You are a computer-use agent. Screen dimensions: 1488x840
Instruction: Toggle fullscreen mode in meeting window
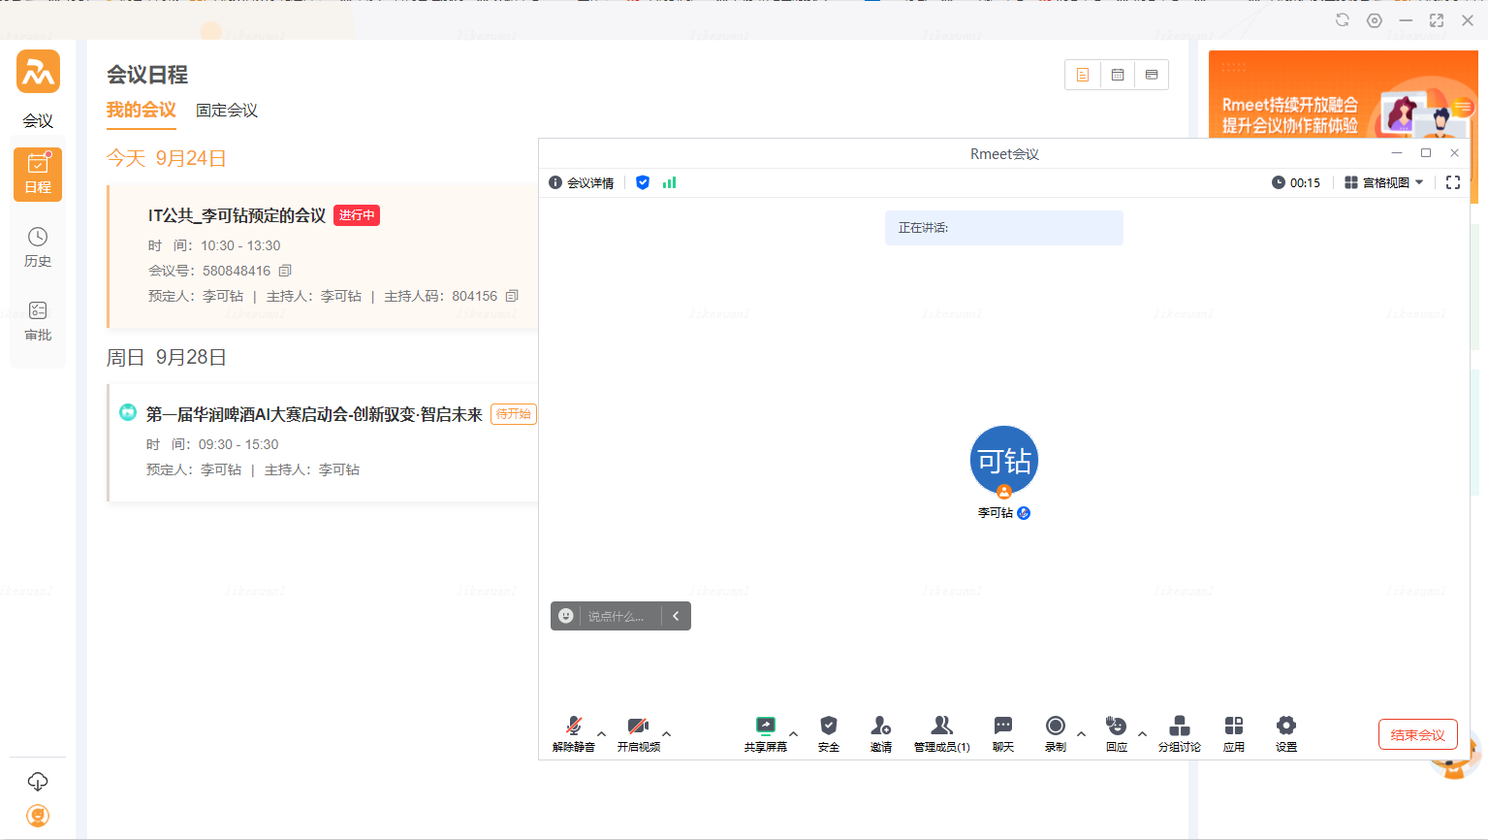(1452, 182)
